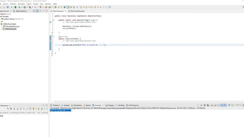The width and height of the screenshot is (244, 137).
Task: Toggle Scroll Lock in Console toolbar
Action: (215, 105)
